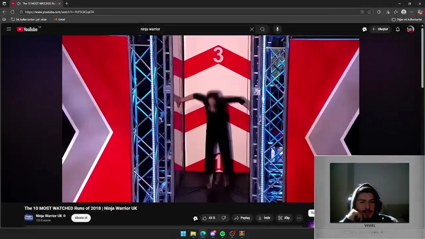The width and height of the screenshot is (425, 239).
Task: Click the magnifier search button
Action: click(x=262, y=29)
